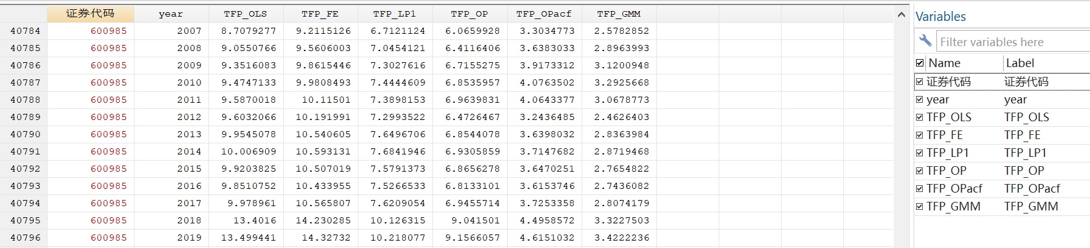Type in the Filter variables here field
The height and width of the screenshot is (248, 1090).
(x=1012, y=42)
